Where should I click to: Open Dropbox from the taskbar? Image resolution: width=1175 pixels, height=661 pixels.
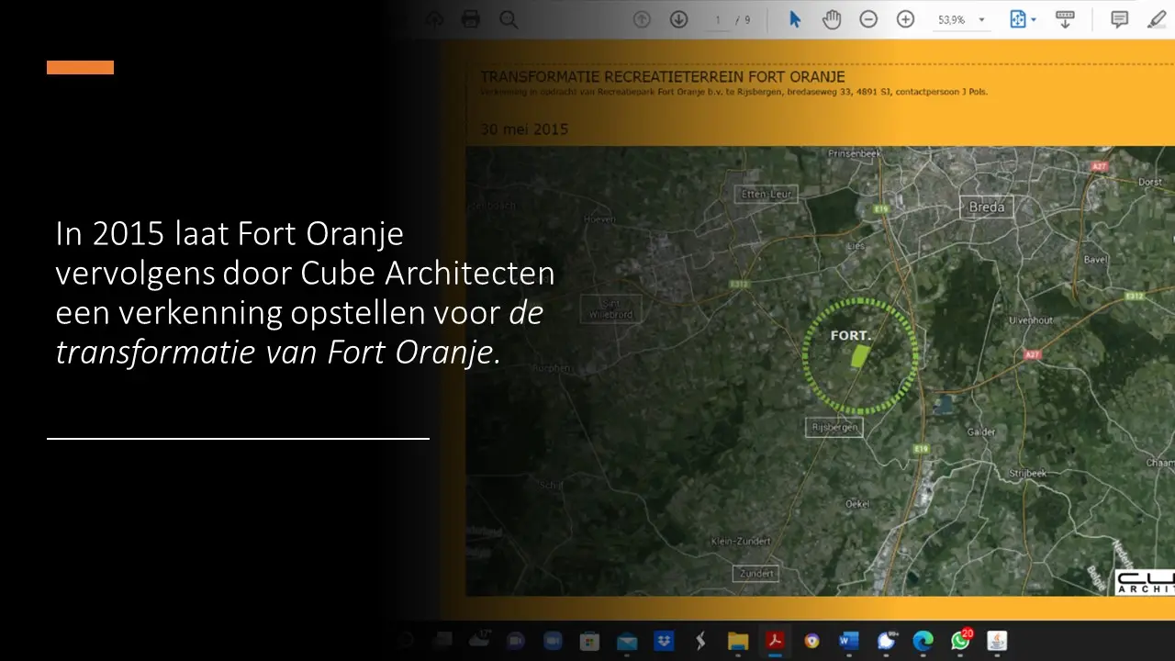click(664, 641)
